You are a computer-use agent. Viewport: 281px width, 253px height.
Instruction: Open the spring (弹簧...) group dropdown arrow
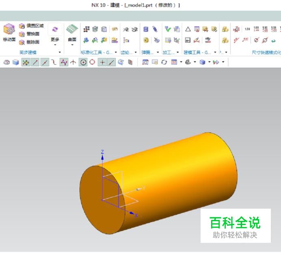click(x=158, y=52)
